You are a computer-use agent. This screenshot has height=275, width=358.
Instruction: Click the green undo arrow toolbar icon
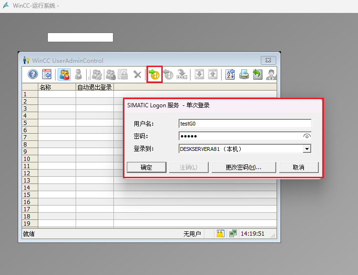(257, 74)
